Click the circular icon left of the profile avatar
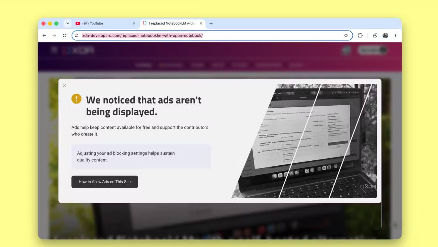Viewport: 438px width, 247px height. 375,35
